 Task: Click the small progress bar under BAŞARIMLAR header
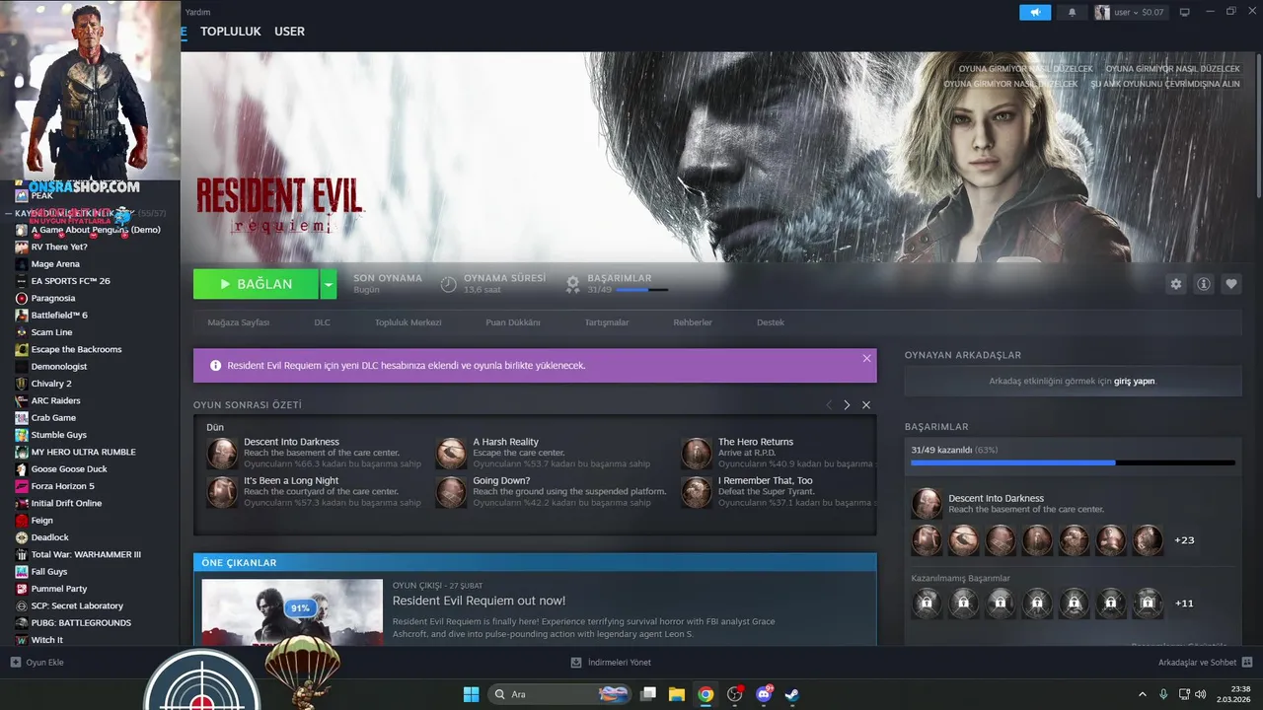point(641,290)
